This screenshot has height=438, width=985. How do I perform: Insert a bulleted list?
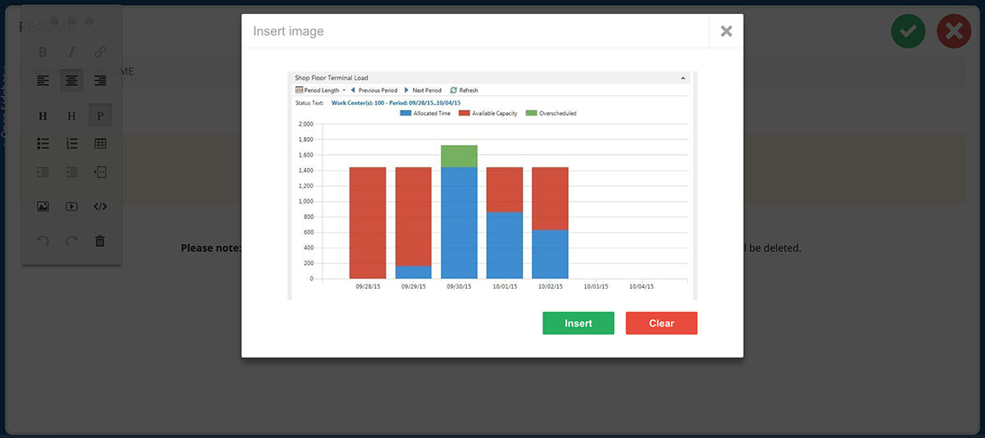click(x=43, y=144)
